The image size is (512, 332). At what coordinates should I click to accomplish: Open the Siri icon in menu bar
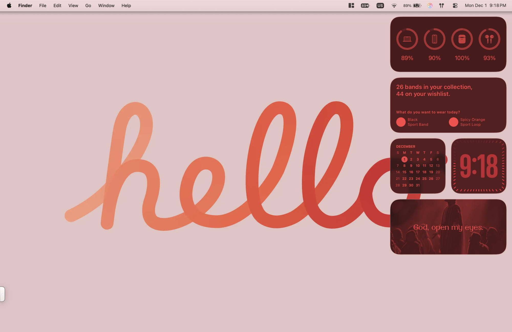tap(430, 5)
